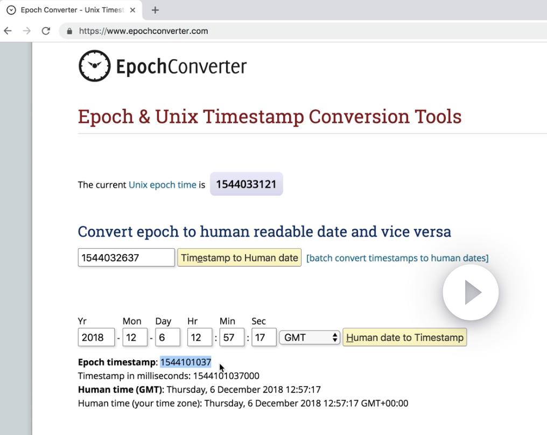Follow the Unix epoch time link
This screenshot has height=435, width=547.
[x=162, y=185]
